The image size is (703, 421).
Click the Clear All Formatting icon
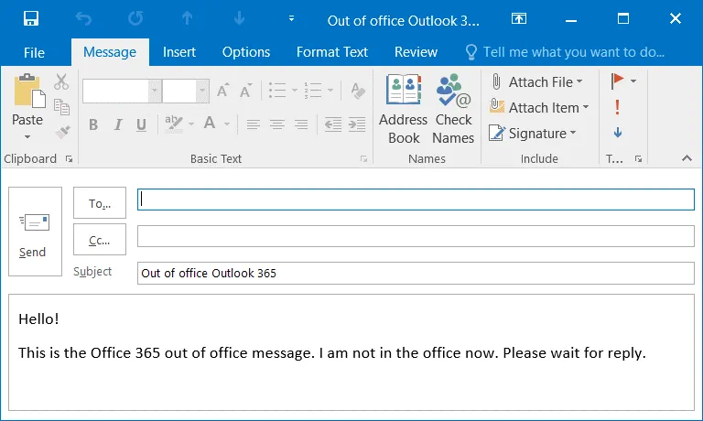pos(359,91)
